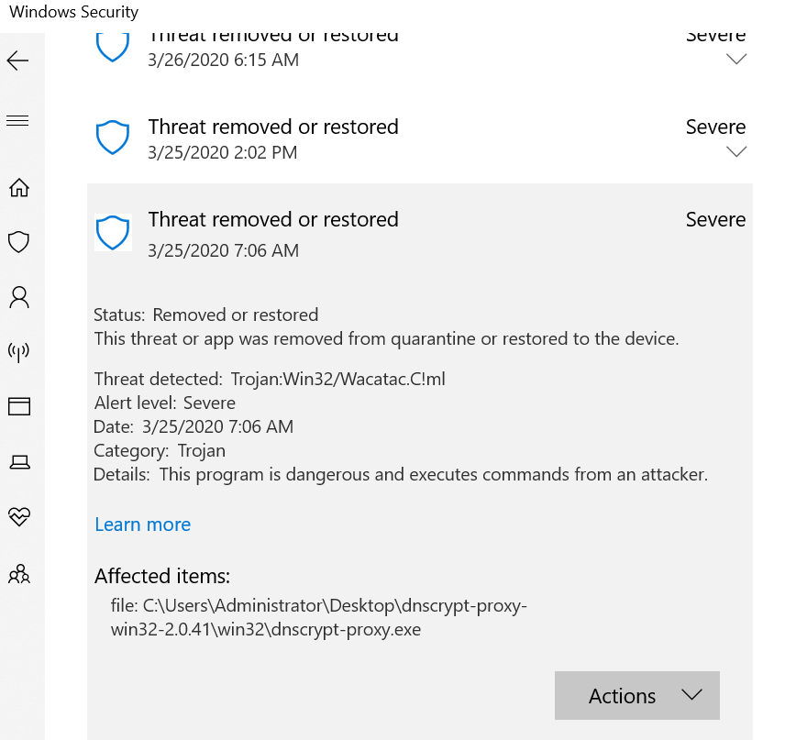The width and height of the screenshot is (785, 740).
Task: Open the Actions dropdown
Action: click(636, 695)
